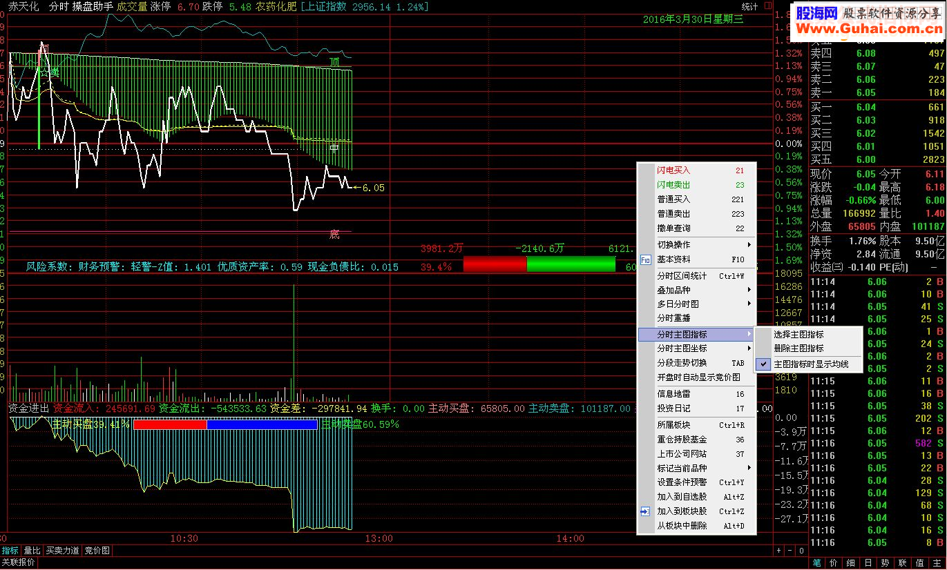Expand the 切换操作 submenu
947x570 pixels.
click(x=696, y=245)
